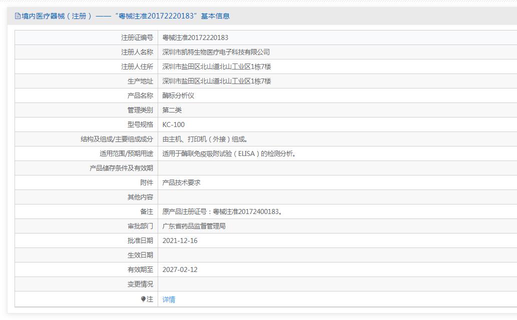Select the approval date 2021-12-16
The width and height of the screenshot is (517, 320).
[180, 240]
